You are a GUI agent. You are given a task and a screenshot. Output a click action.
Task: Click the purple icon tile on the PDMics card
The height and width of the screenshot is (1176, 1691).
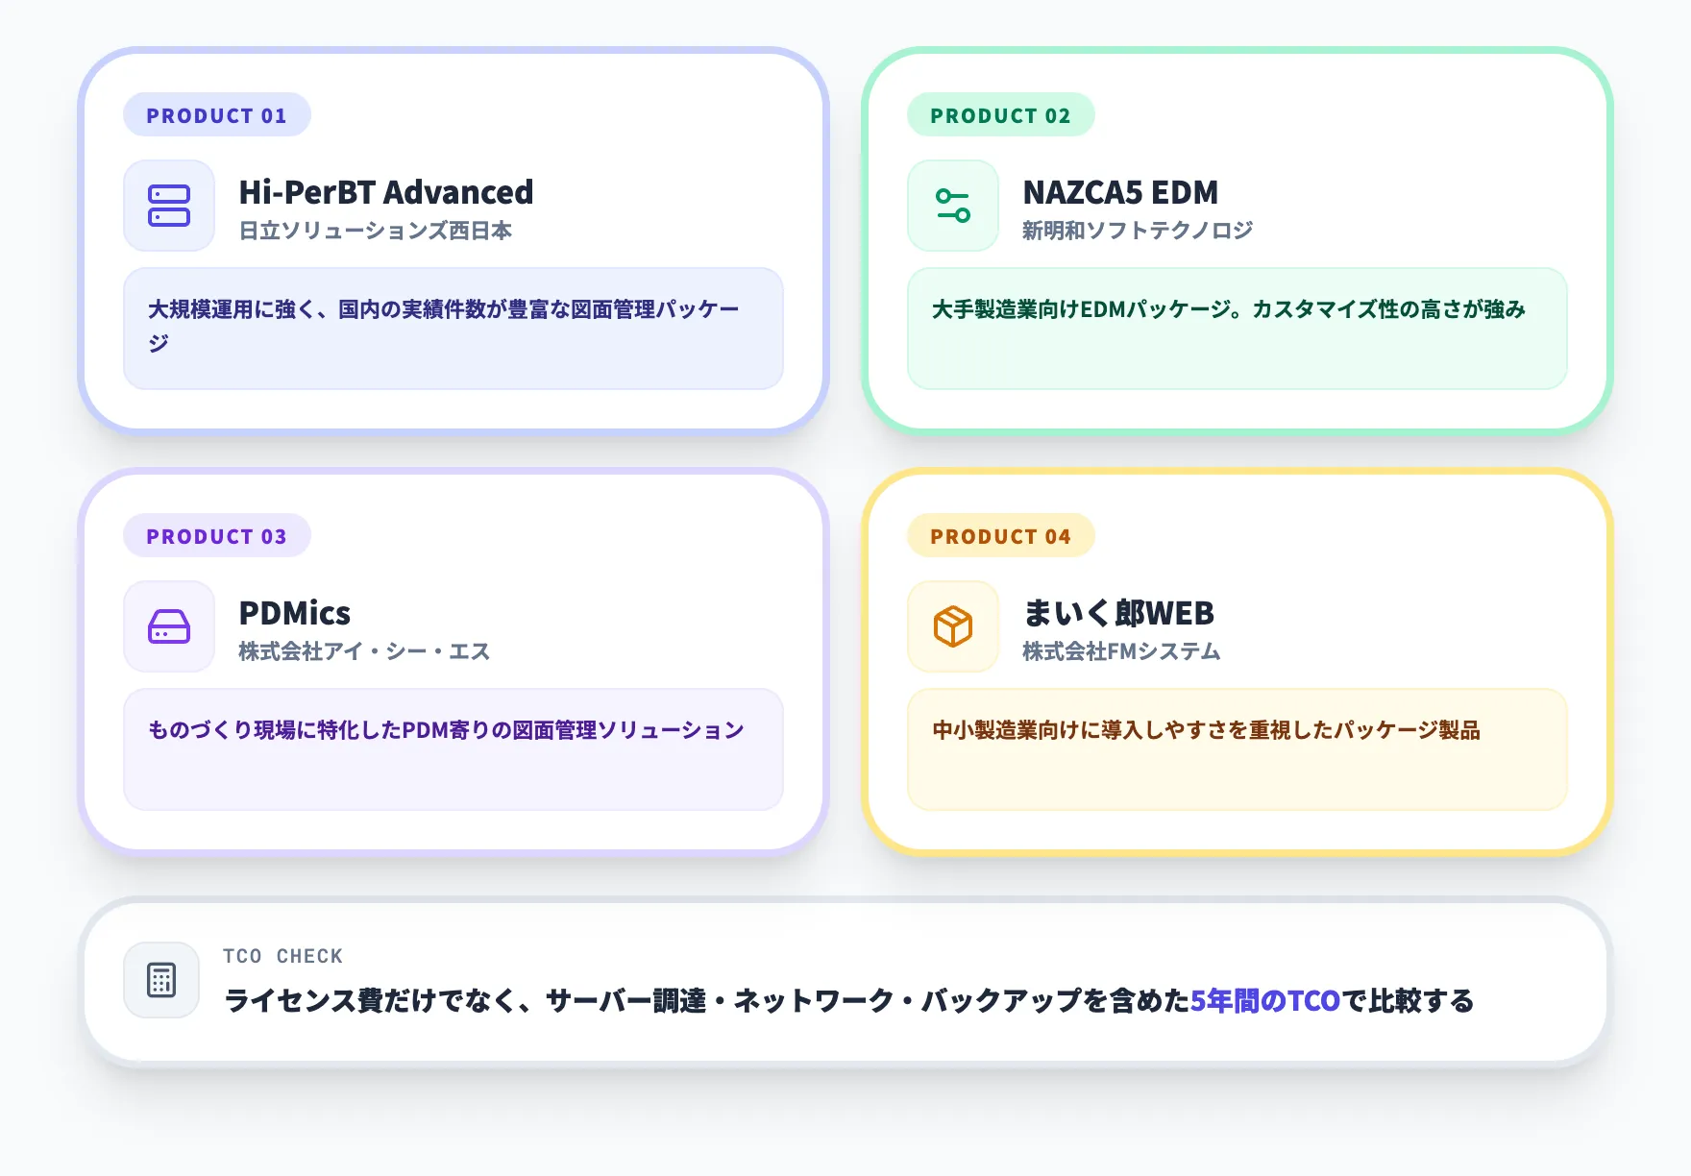(x=168, y=626)
